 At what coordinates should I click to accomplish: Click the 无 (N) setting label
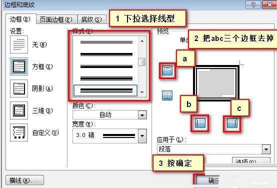coord(39,44)
